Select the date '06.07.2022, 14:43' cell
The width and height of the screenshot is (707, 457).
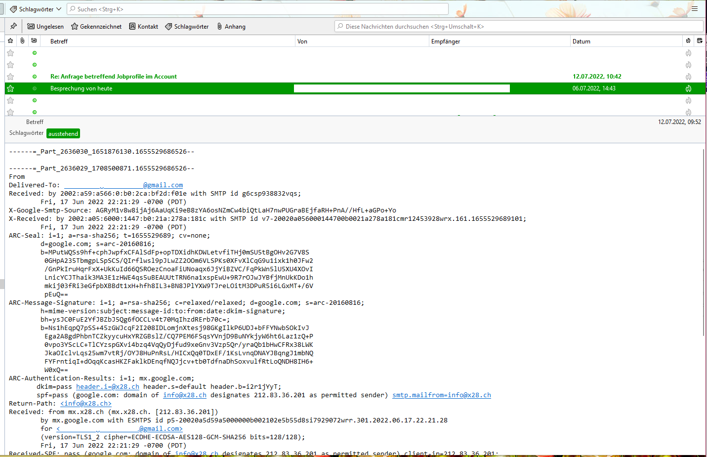coord(594,88)
